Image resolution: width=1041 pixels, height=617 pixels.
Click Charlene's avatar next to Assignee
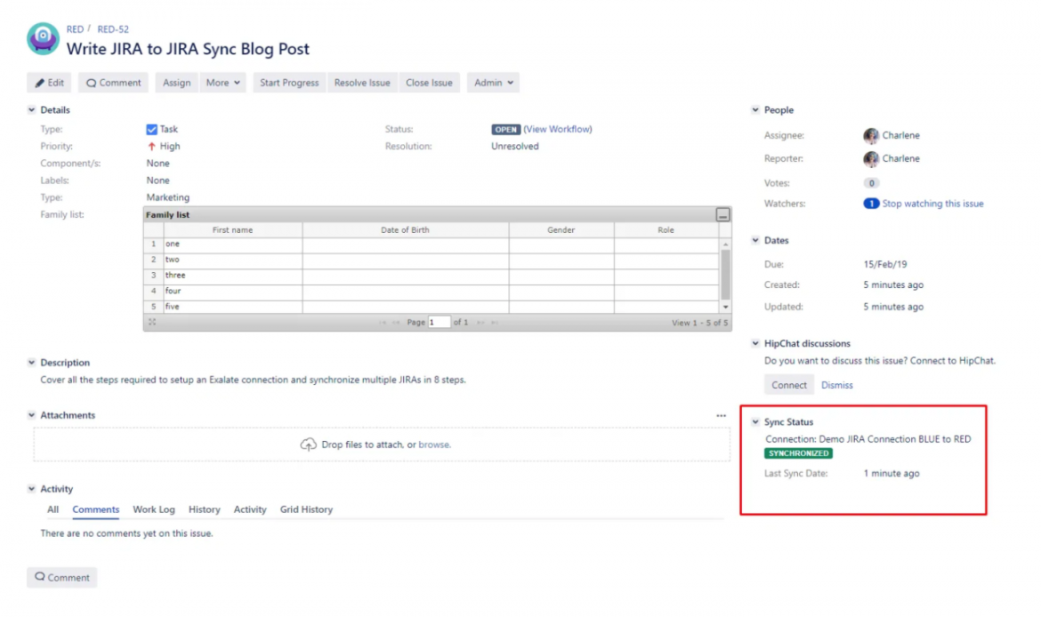[x=871, y=135]
